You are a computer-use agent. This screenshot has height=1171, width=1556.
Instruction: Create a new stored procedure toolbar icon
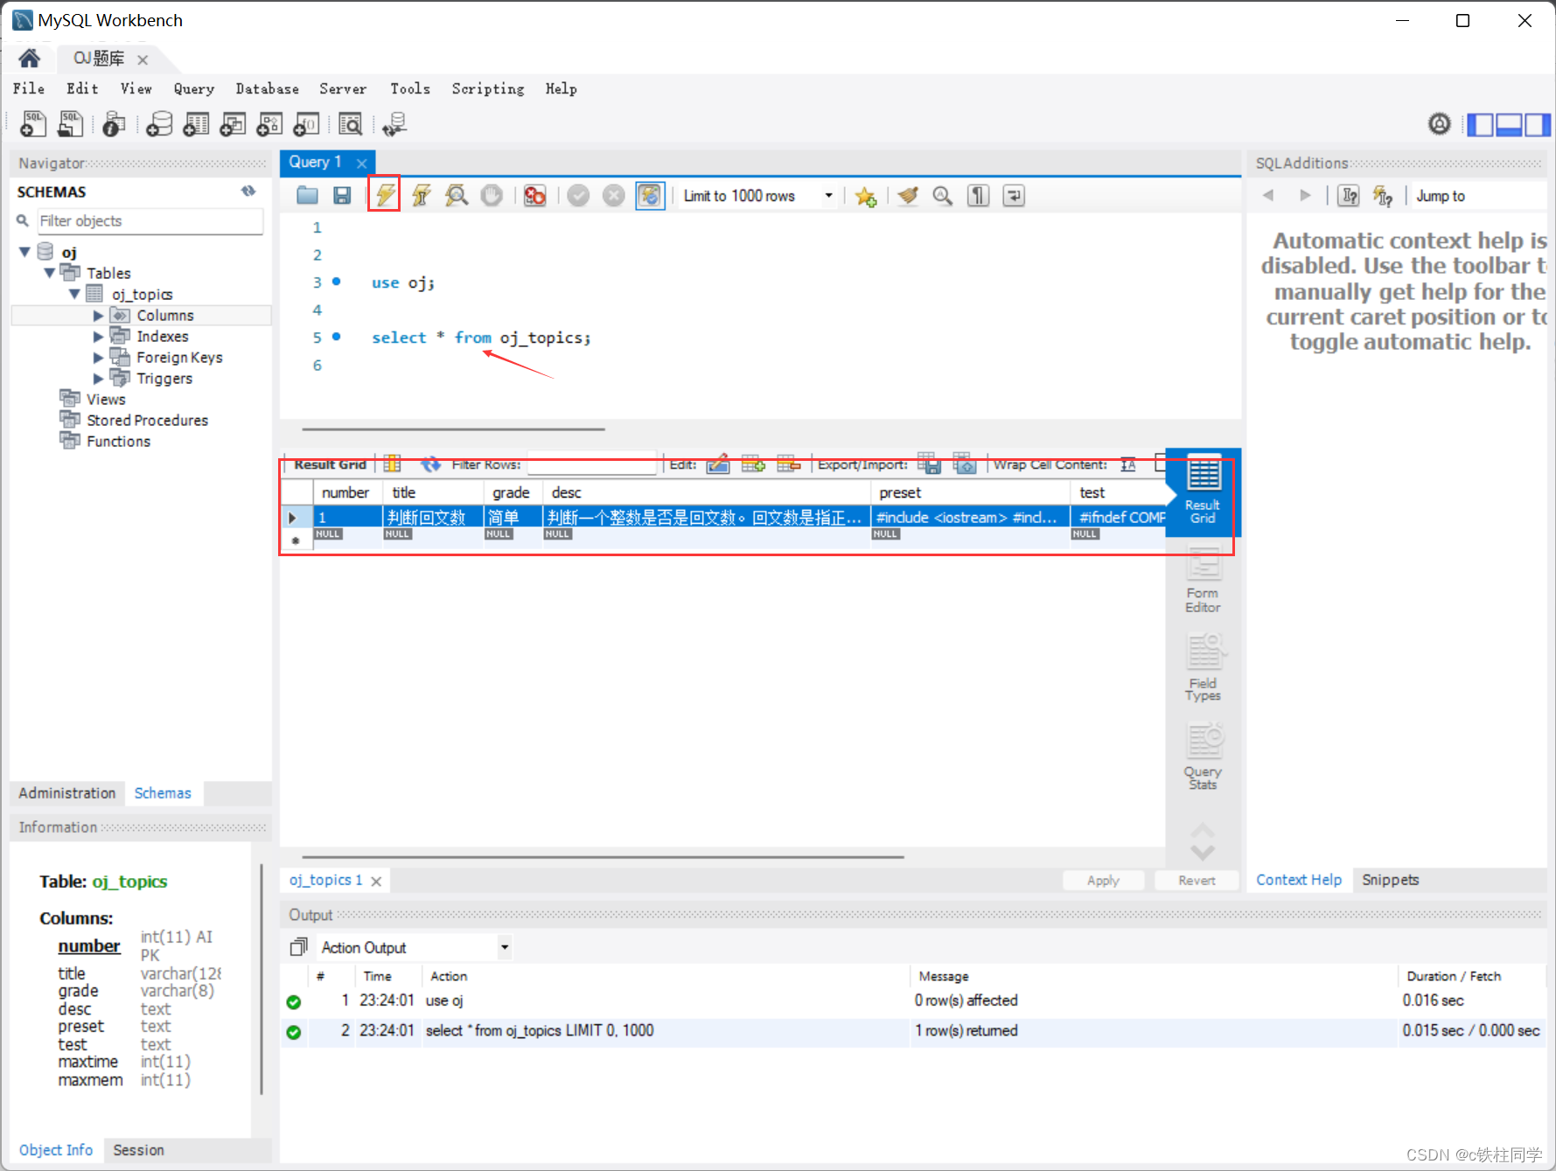pos(269,124)
